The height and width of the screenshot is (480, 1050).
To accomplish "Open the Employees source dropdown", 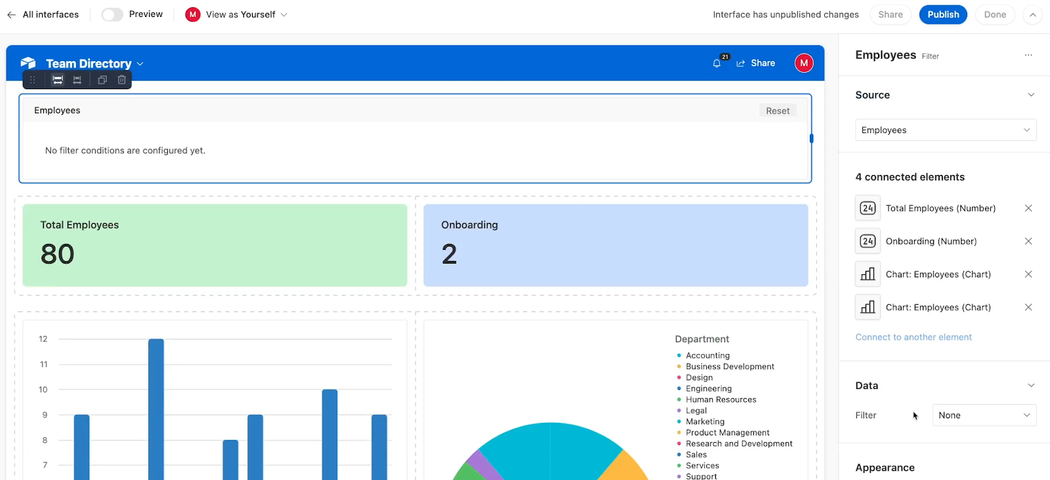I will [946, 130].
